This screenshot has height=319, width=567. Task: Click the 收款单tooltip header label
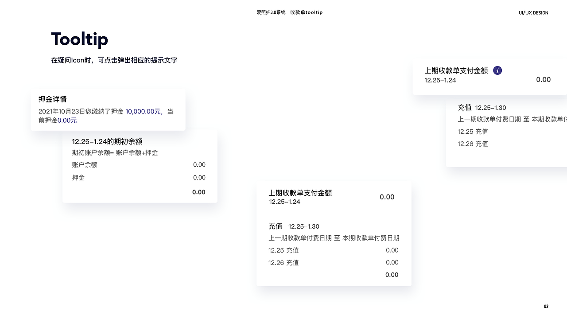[x=306, y=12]
